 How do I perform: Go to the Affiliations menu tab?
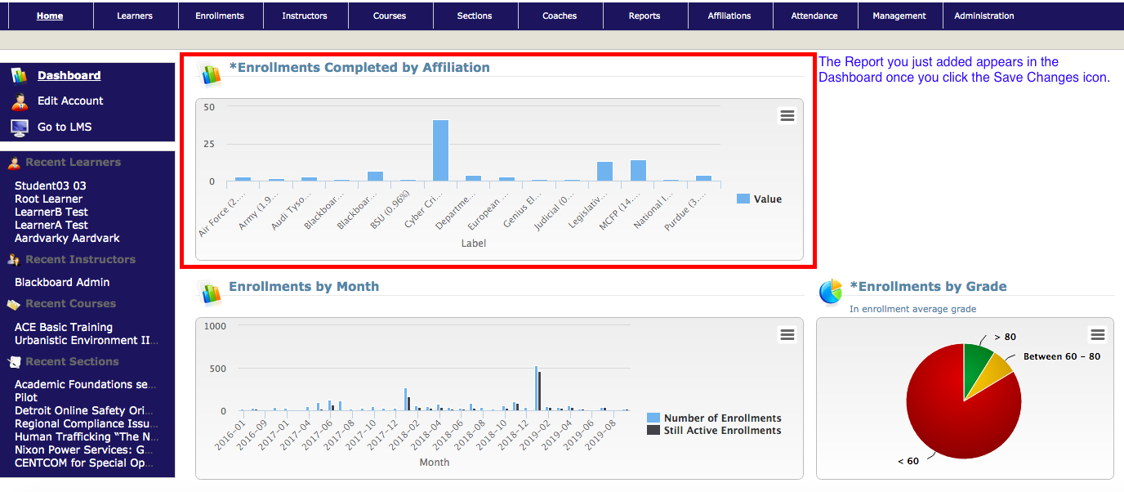(729, 16)
